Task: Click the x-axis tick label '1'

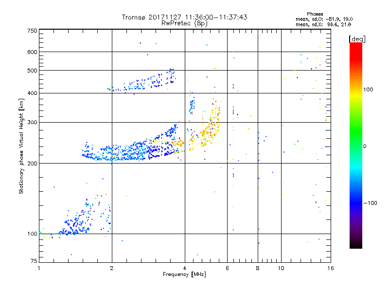Action: pyautogui.click(x=39, y=268)
